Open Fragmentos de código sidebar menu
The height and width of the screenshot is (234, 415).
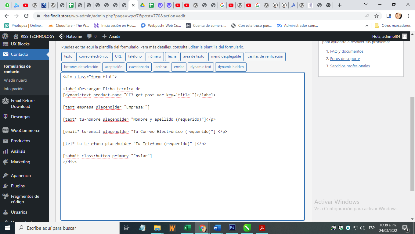24,199
